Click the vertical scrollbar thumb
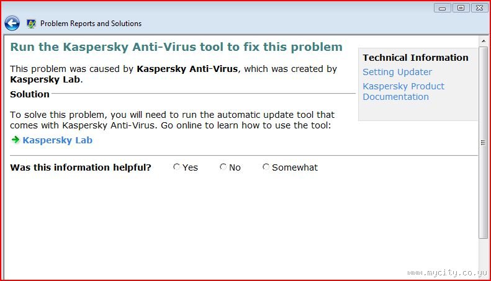The height and width of the screenshot is (281, 491). [483, 141]
